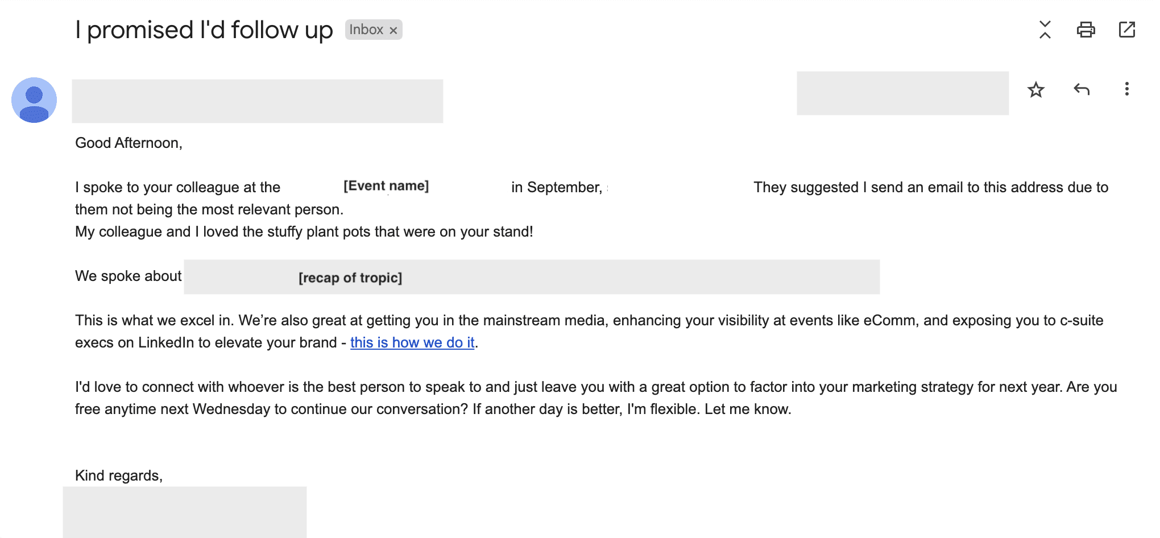Viewport: 1160px width, 538px height.
Task: Open the "this is how we do it" link
Action: click(412, 342)
